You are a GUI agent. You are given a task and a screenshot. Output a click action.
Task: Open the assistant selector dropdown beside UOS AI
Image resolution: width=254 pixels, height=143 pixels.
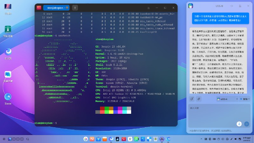[245, 99]
